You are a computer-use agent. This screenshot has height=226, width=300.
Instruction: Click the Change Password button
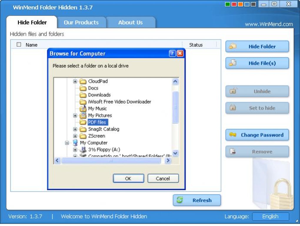[257, 135]
